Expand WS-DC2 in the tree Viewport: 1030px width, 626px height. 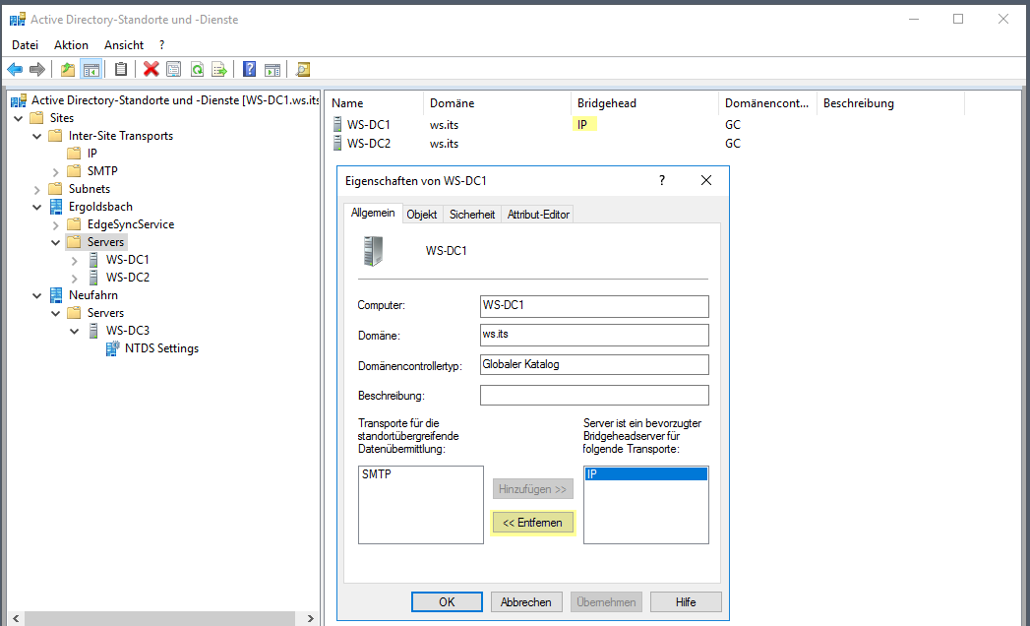click(x=74, y=279)
